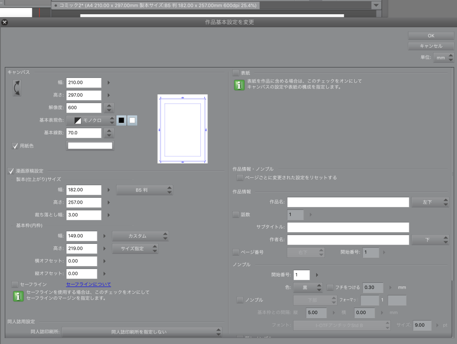Open the モノクロ basic expression color dropdown

click(x=91, y=121)
